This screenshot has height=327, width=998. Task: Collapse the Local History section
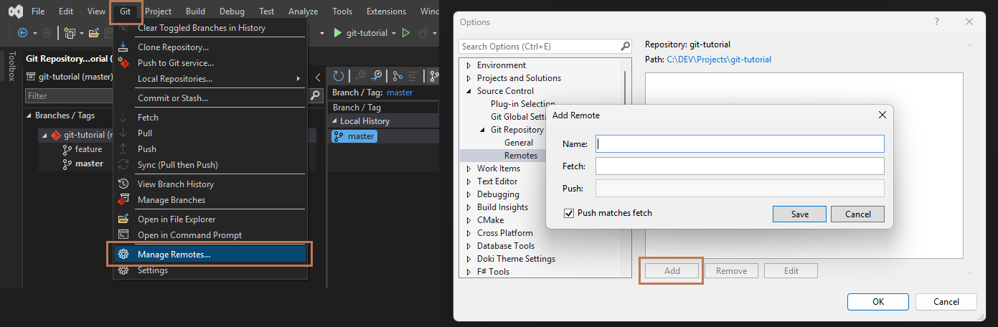click(334, 121)
